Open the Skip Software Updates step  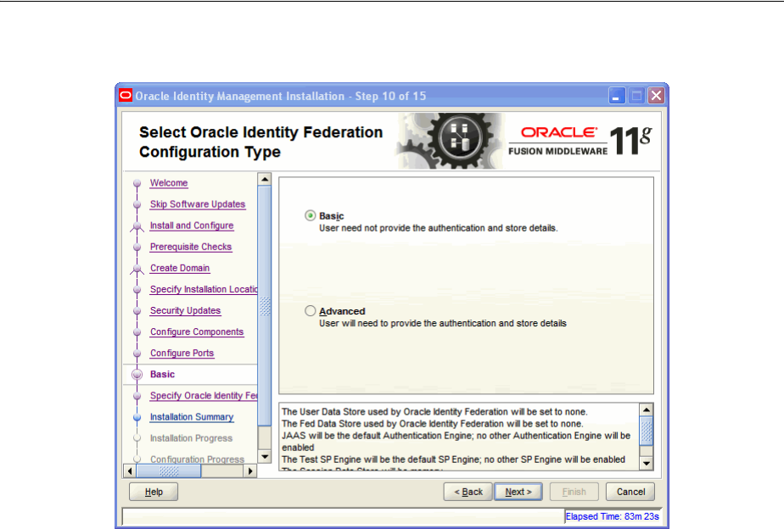pos(198,204)
